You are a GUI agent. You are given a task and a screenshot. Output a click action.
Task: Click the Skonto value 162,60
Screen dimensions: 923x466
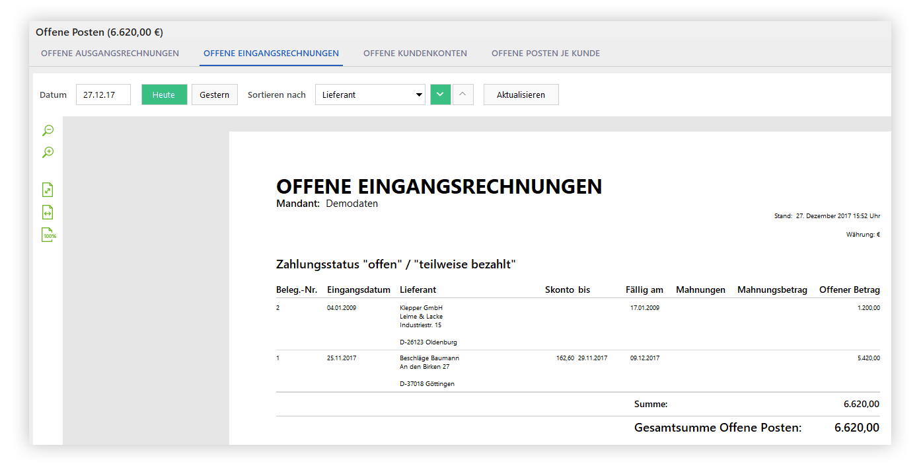[565, 358]
